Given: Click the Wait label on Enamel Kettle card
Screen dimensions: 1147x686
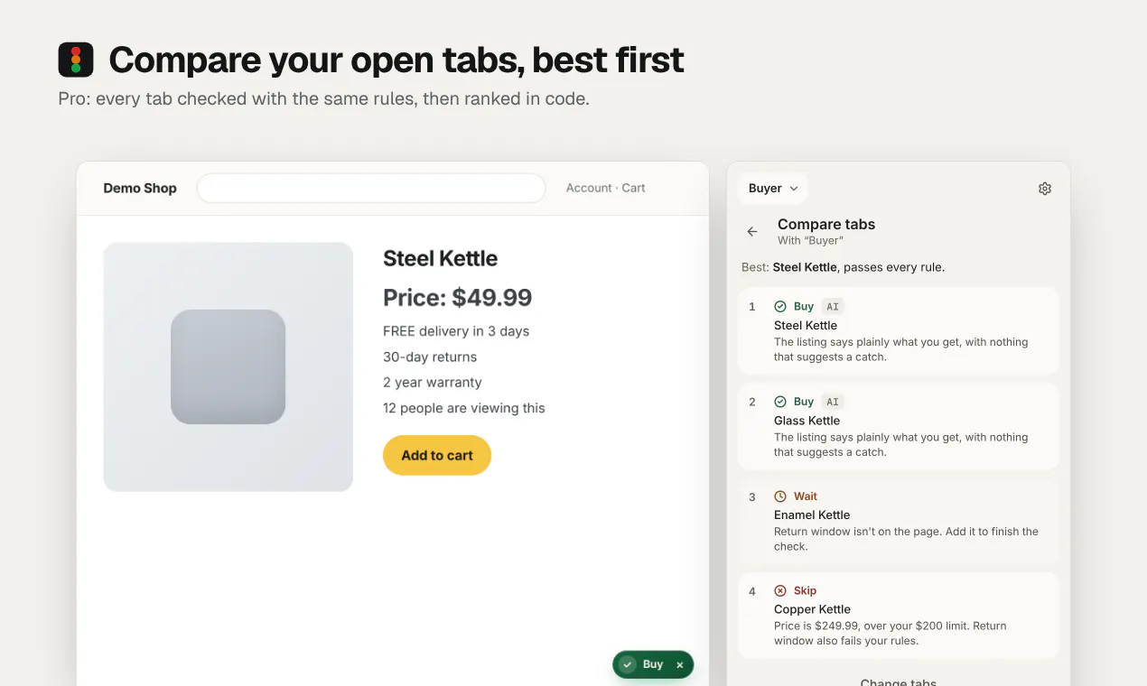Looking at the screenshot, I should [806, 496].
